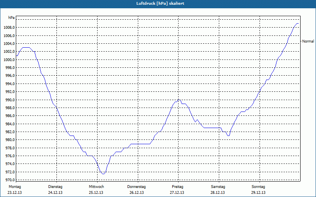
Task: Select the 998,0 axis value
Action: click(10, 68)
